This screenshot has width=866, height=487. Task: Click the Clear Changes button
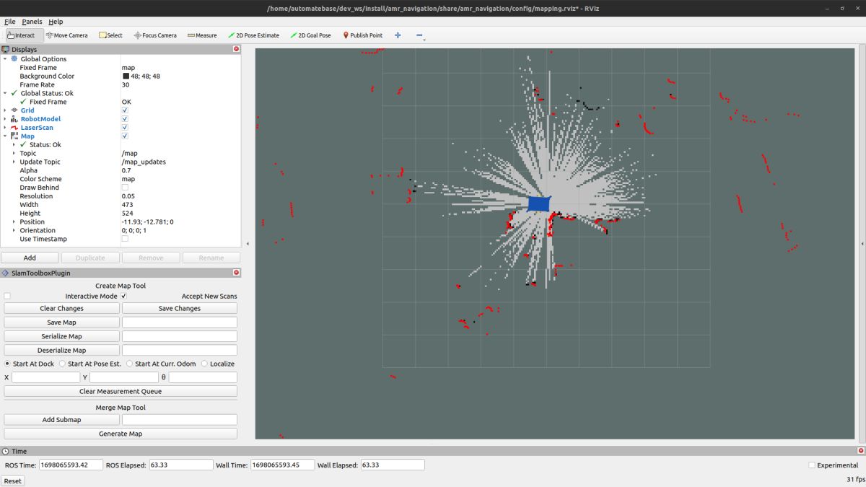(61, 308)
